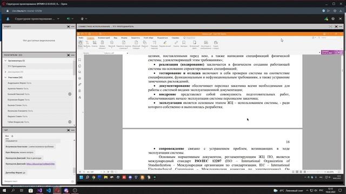The height and width of the screenshot is (194, 346).
Task: Click the chat messages scrollbar
Action: (74, 170)
